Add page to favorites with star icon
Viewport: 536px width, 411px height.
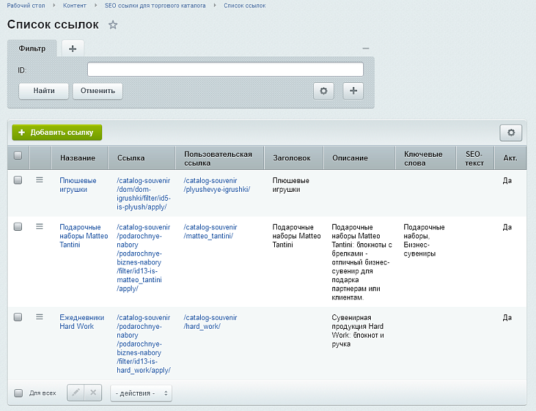pos(113,25)
